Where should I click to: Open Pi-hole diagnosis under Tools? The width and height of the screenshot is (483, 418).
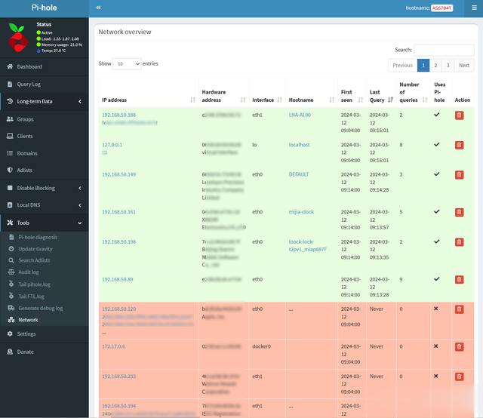(38, 237)
